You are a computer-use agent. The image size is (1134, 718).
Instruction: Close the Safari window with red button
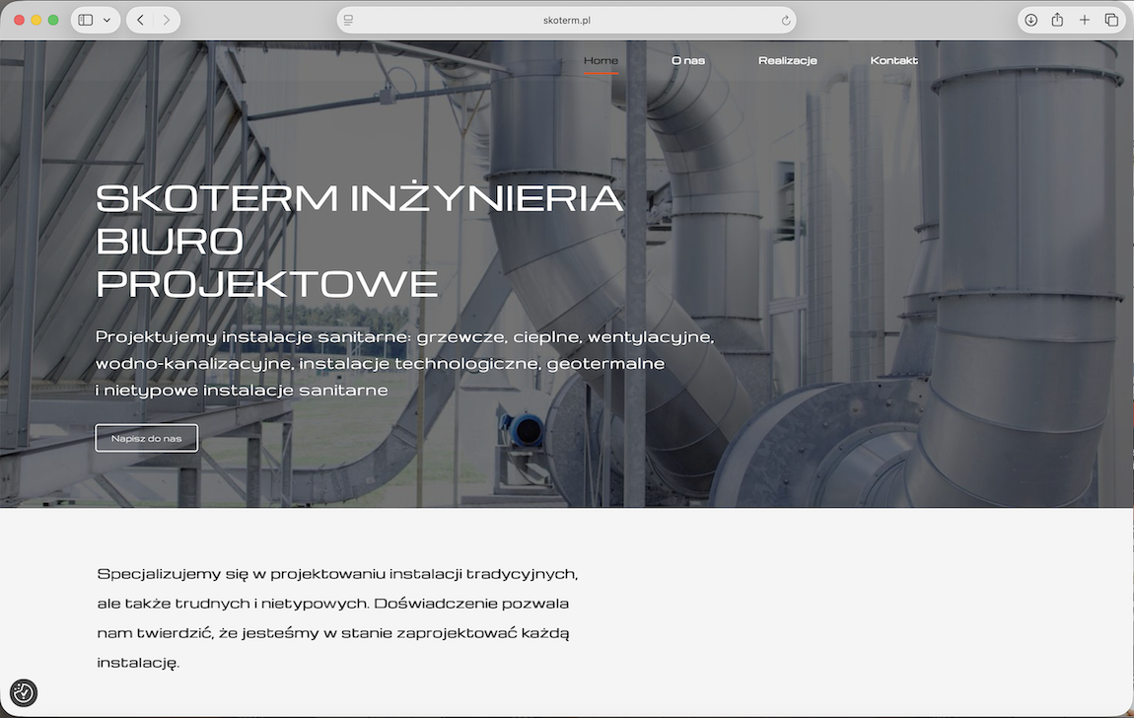click(x=19, y=20)
